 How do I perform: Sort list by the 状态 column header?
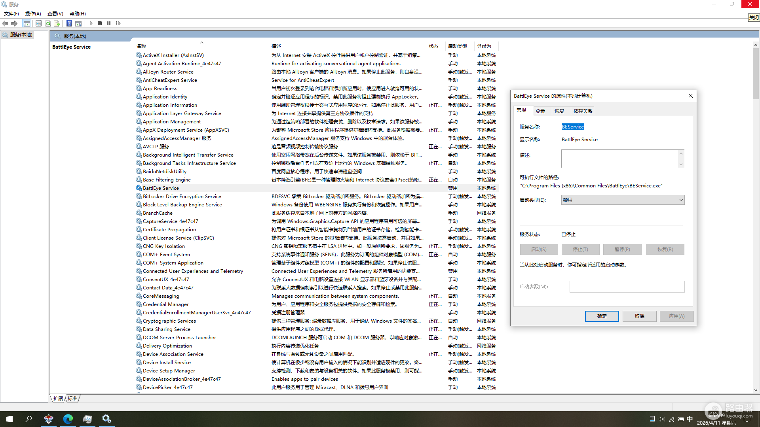[x=436, y=46]
